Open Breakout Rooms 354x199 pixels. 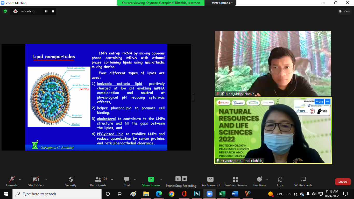point(236,181)
